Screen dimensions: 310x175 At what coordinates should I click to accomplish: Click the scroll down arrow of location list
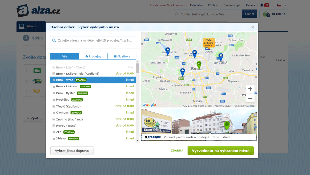(x=138, y=140)
